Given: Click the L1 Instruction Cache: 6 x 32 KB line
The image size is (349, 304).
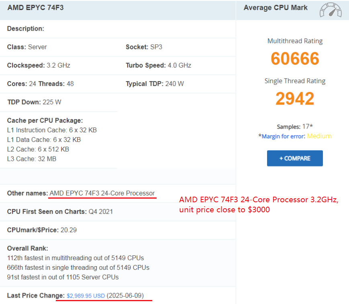Looking at the screenshot, I should tap(52, 130).
